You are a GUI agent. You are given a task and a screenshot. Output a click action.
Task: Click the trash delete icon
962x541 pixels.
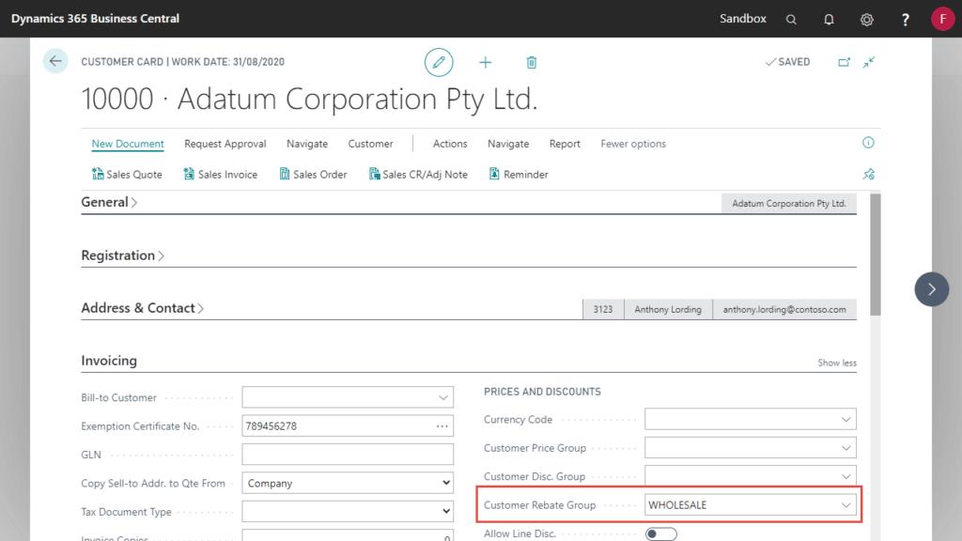pos(532,62)
